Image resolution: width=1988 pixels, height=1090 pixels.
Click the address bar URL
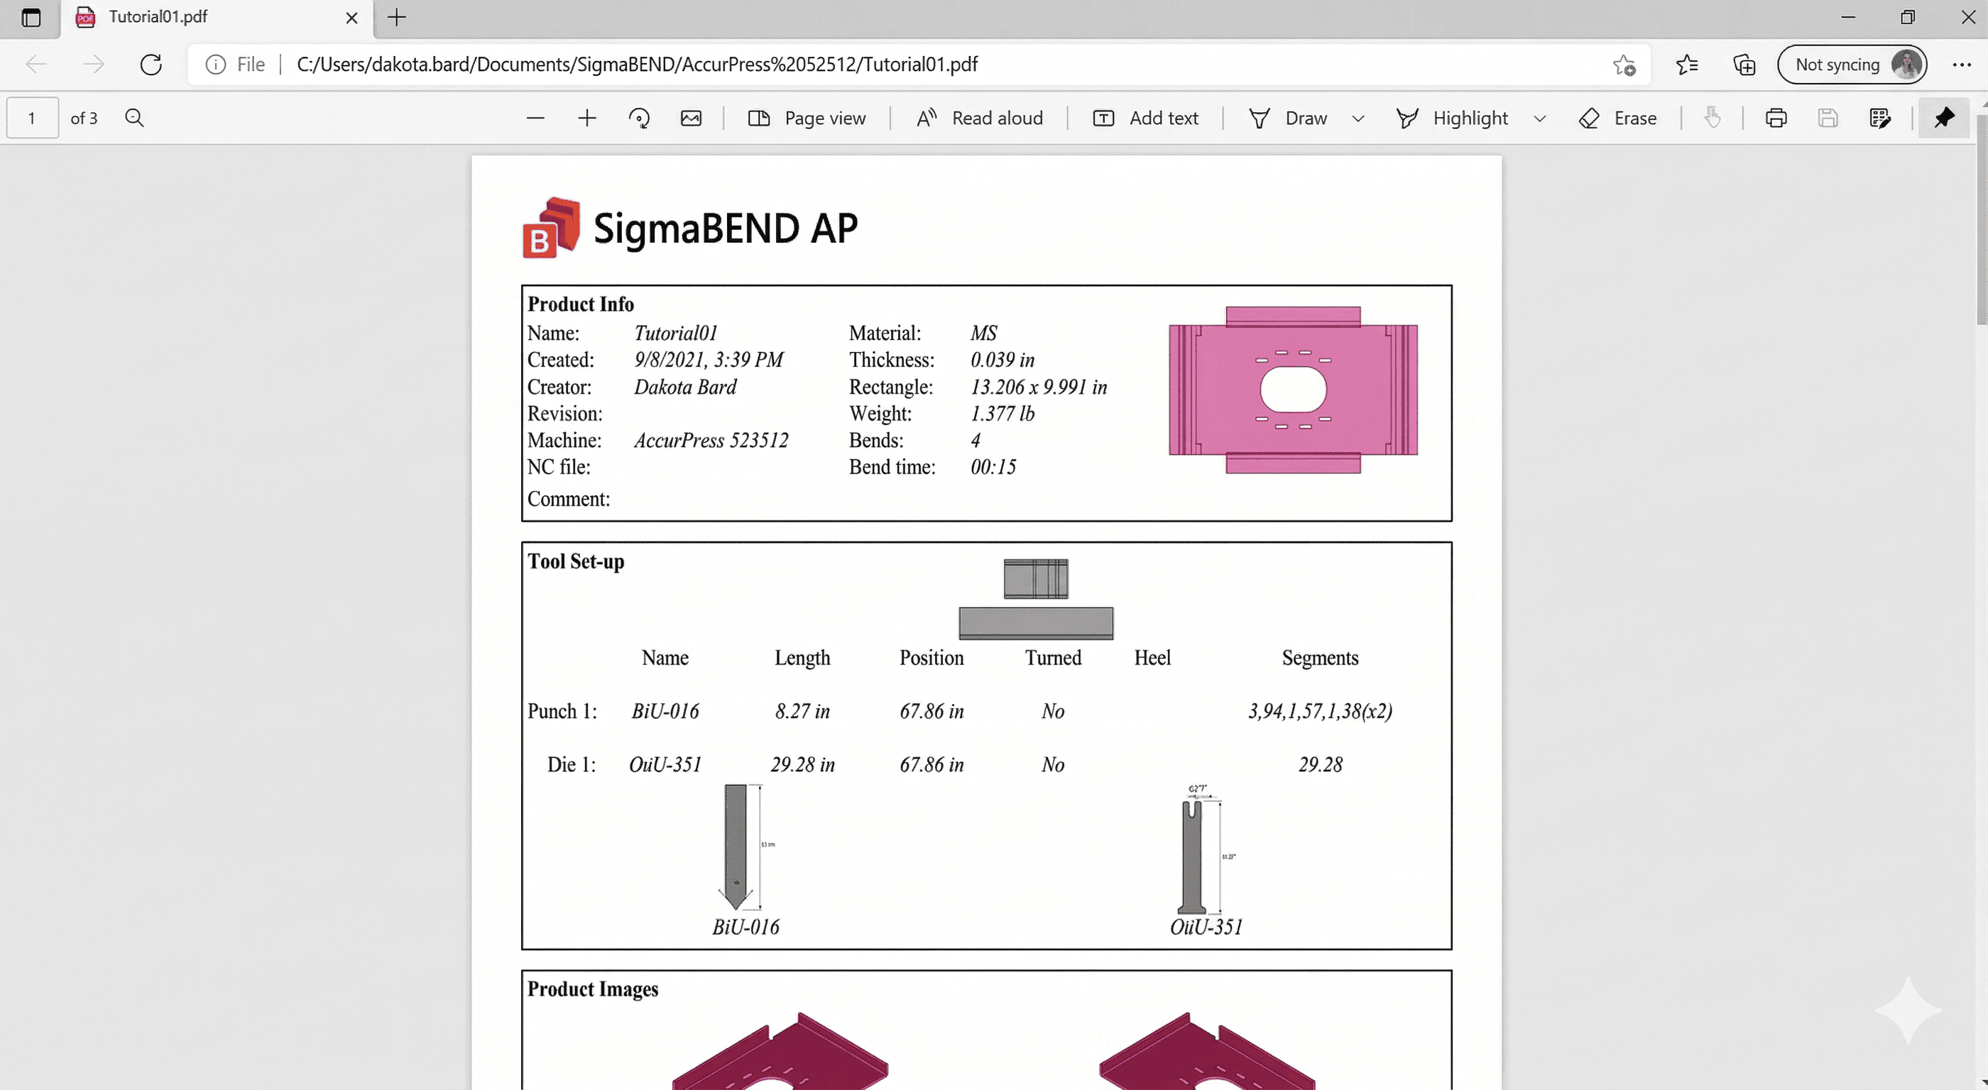637,64
